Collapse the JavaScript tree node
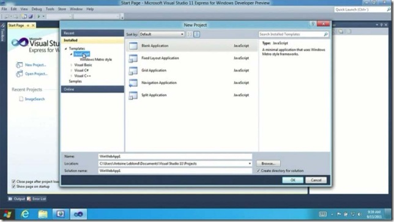This screenshot has width=394, height=222. coord(71,54)
